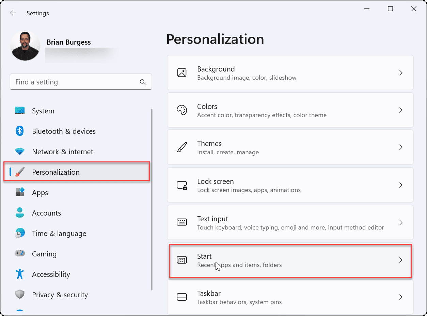Click the Brian Burgess profile name
The height and width of the screenshot is (316, 427).
[68, 43]
